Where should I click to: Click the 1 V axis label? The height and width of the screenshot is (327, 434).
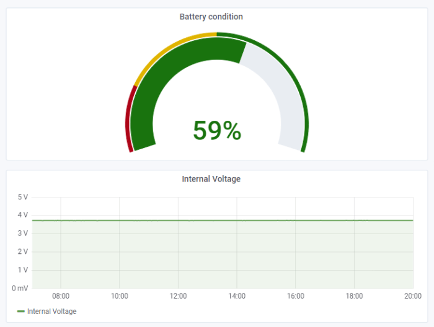pyautogui.click(x=23, y=270)
